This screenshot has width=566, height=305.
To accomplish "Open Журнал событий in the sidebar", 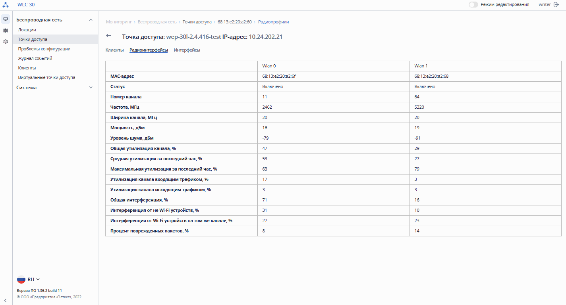I will [35, 58].
